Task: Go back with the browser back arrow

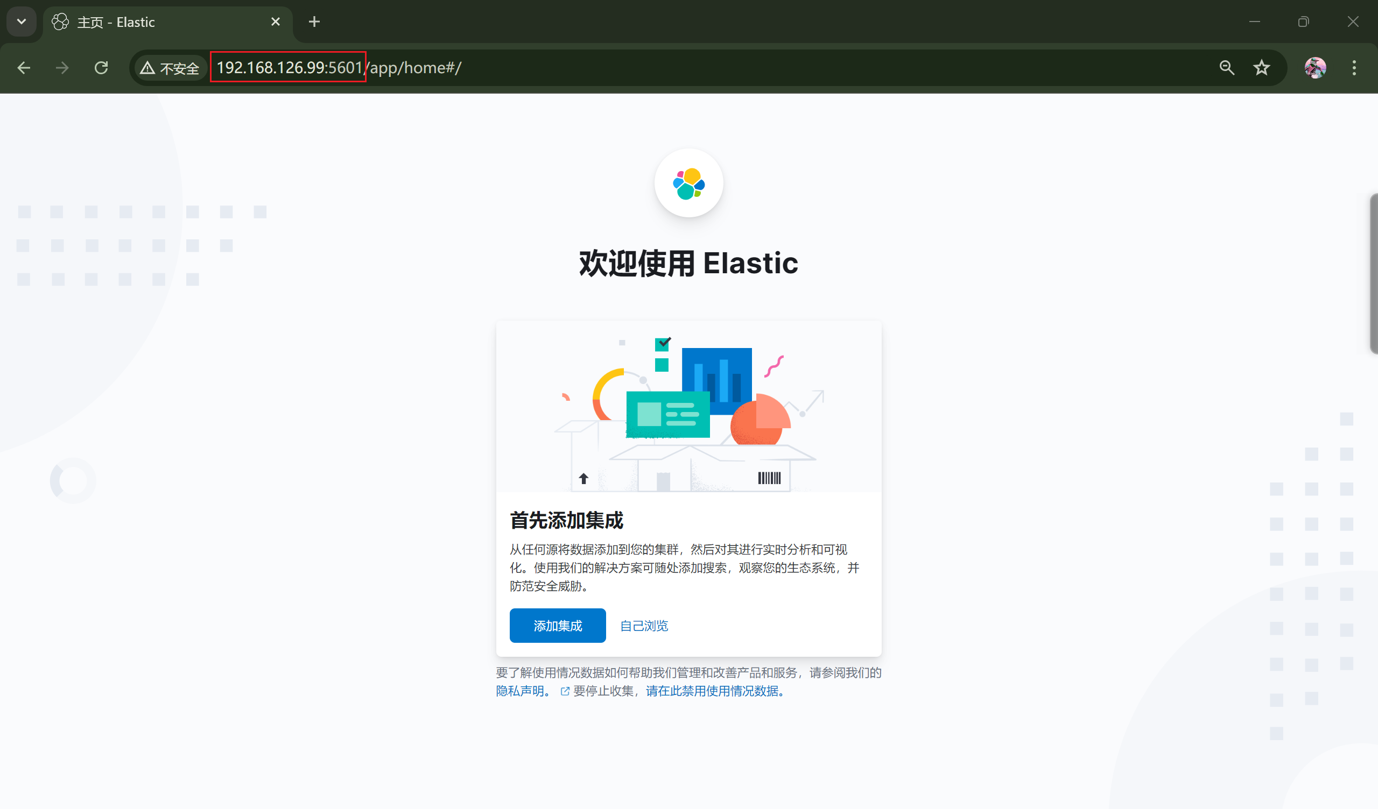Action: pos(24,68)
